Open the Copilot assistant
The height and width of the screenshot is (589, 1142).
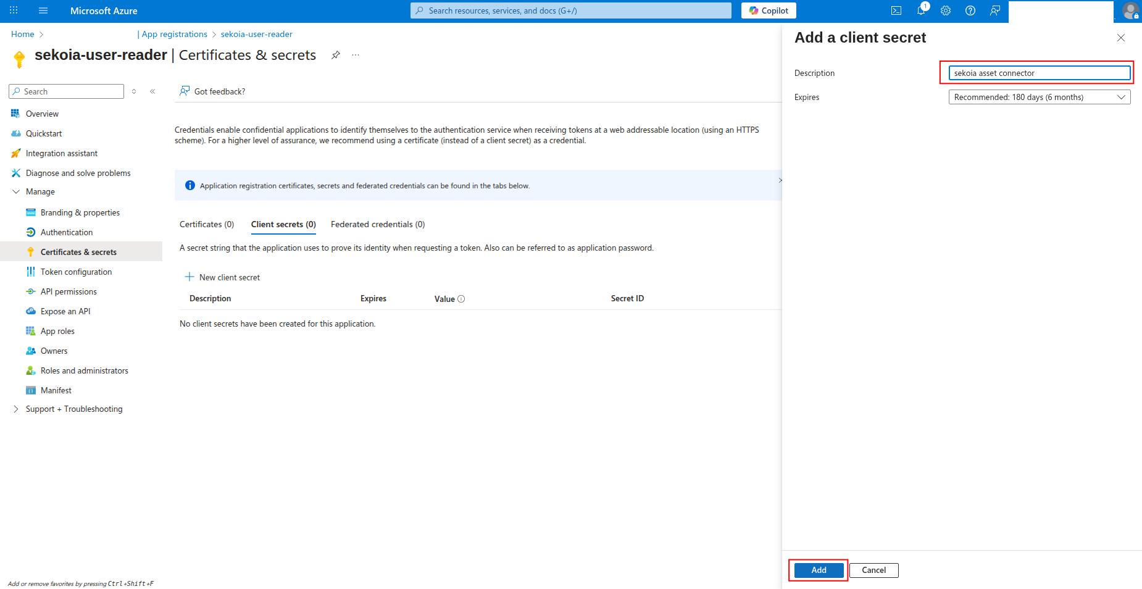(769, 10)
